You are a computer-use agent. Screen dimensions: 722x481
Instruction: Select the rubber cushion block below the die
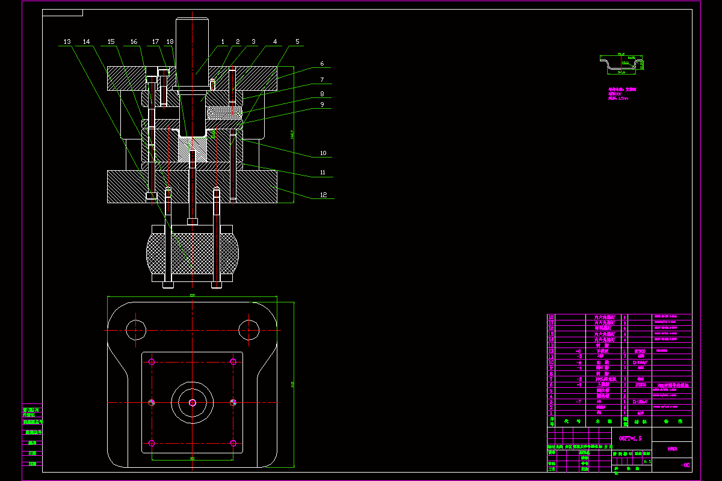point(193,253)
